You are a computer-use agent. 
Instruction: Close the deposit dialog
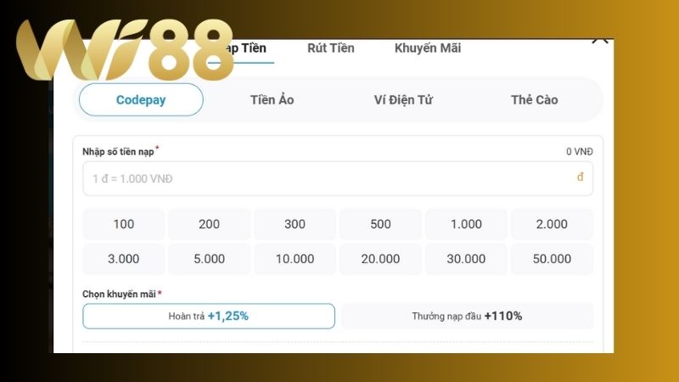600,38
